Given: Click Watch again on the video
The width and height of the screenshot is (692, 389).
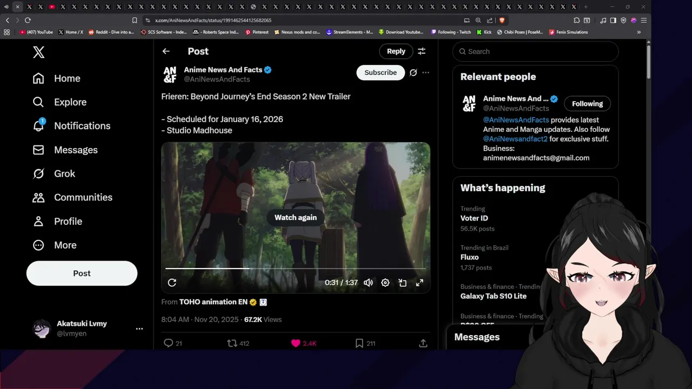Looking at the screenshot, I should click(296, 217).
